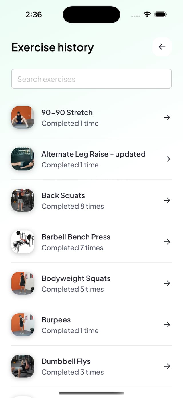The image size is (183, 398).
Task: Select 'Completed 8 times' under Back Squats
Action: click(x=73, y=206)
